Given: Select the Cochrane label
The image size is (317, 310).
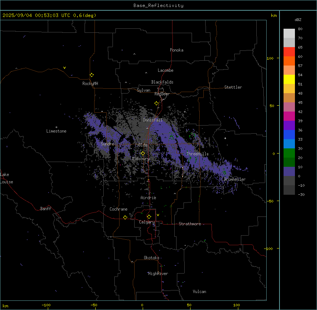Looking at the screenshot, I should pos(118,209).
